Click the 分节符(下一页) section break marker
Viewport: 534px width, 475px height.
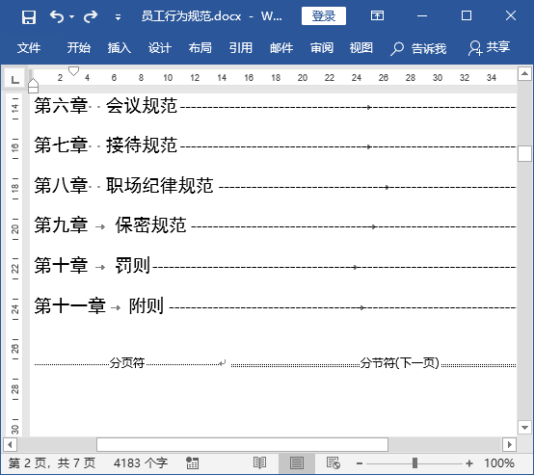pyautogui.click(x=400, y=363)
